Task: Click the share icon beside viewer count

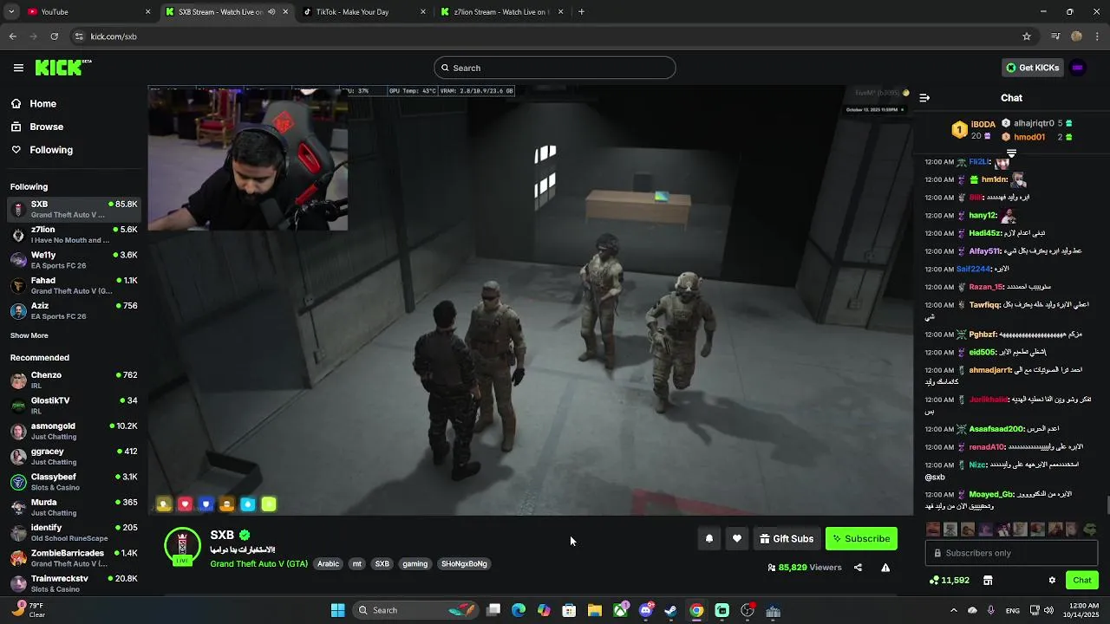Action: click(858, 568)
